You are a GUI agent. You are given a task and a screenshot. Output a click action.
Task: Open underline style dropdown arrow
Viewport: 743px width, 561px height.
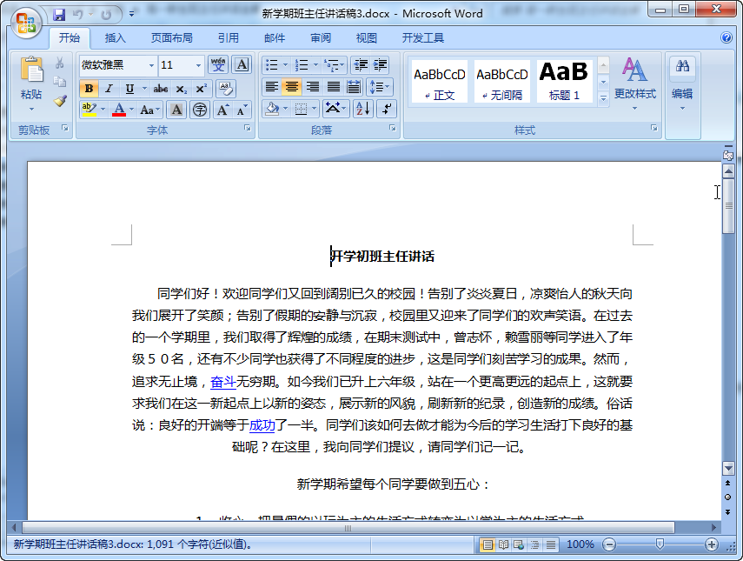[x=144, y=89]
